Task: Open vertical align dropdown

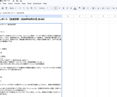Action: point(99,8)
